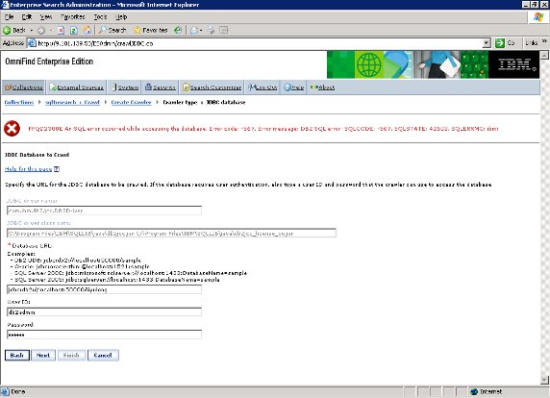Open the View menu
This screenshot has height=398, width=550.
(x=45, y=17)
